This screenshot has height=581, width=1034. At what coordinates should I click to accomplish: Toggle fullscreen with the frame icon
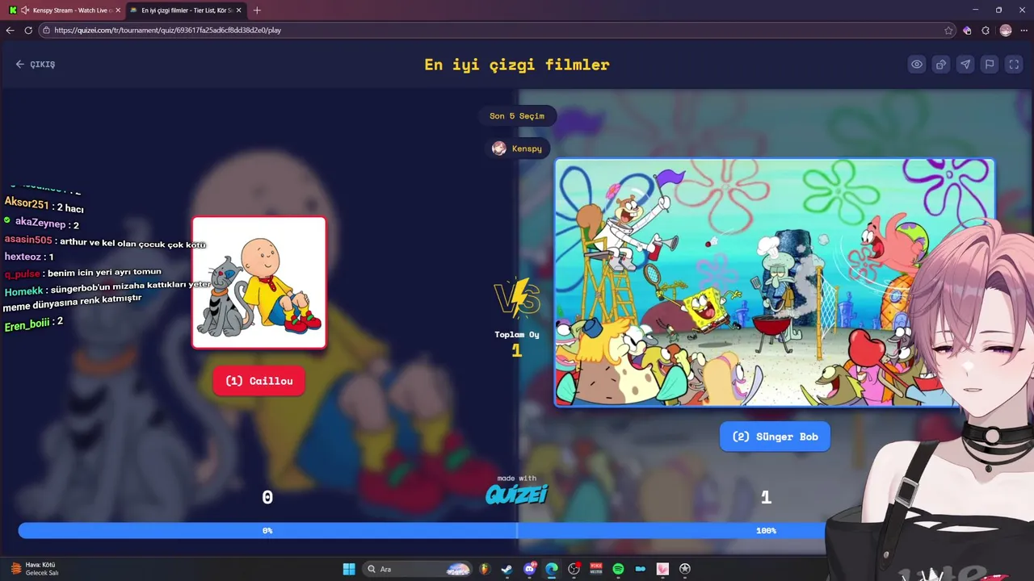(1014, 65)
